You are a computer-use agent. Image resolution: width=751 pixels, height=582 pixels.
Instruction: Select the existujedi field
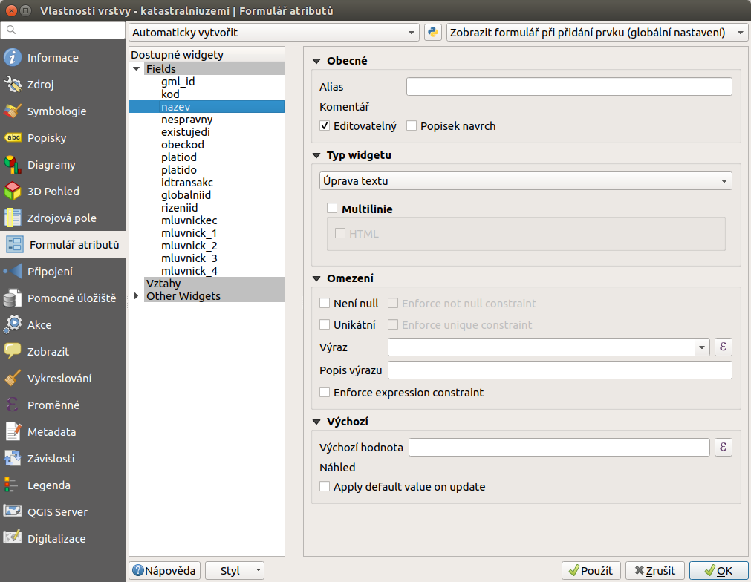(186, 131)
